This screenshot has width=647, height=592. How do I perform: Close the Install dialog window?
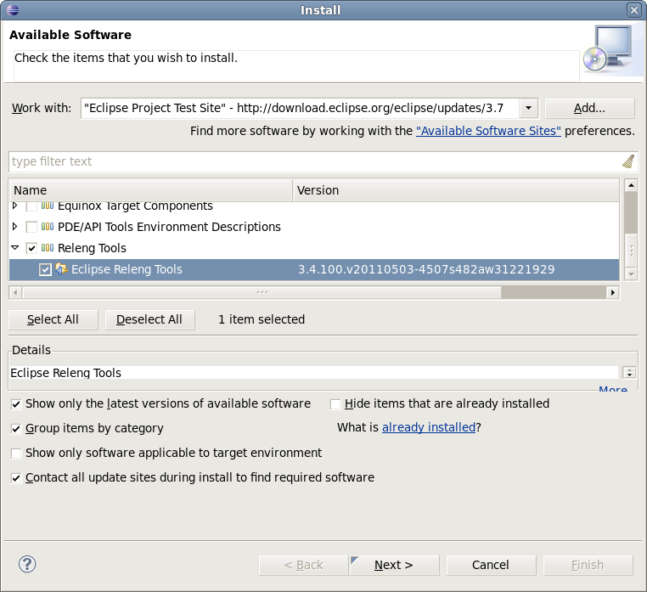(633, 10)
